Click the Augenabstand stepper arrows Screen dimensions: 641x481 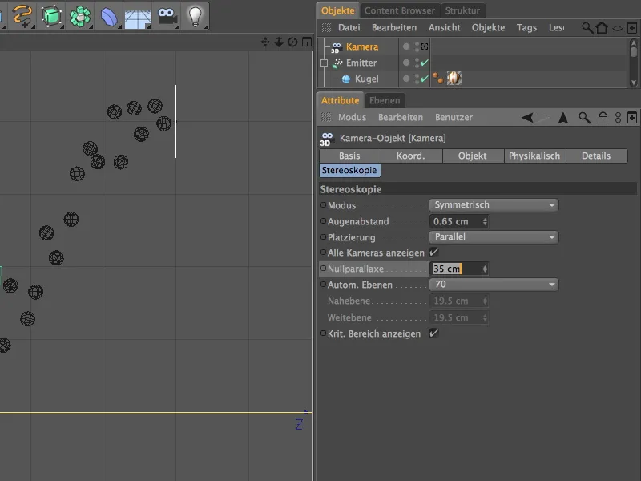tap(485, 221)
